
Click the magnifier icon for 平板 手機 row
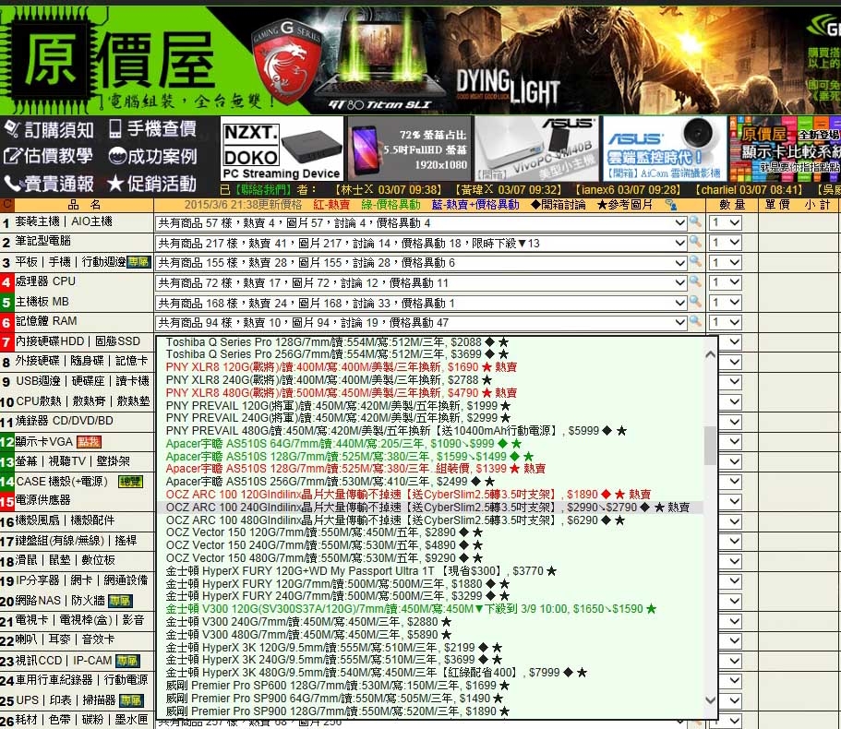tap(696, 261)
